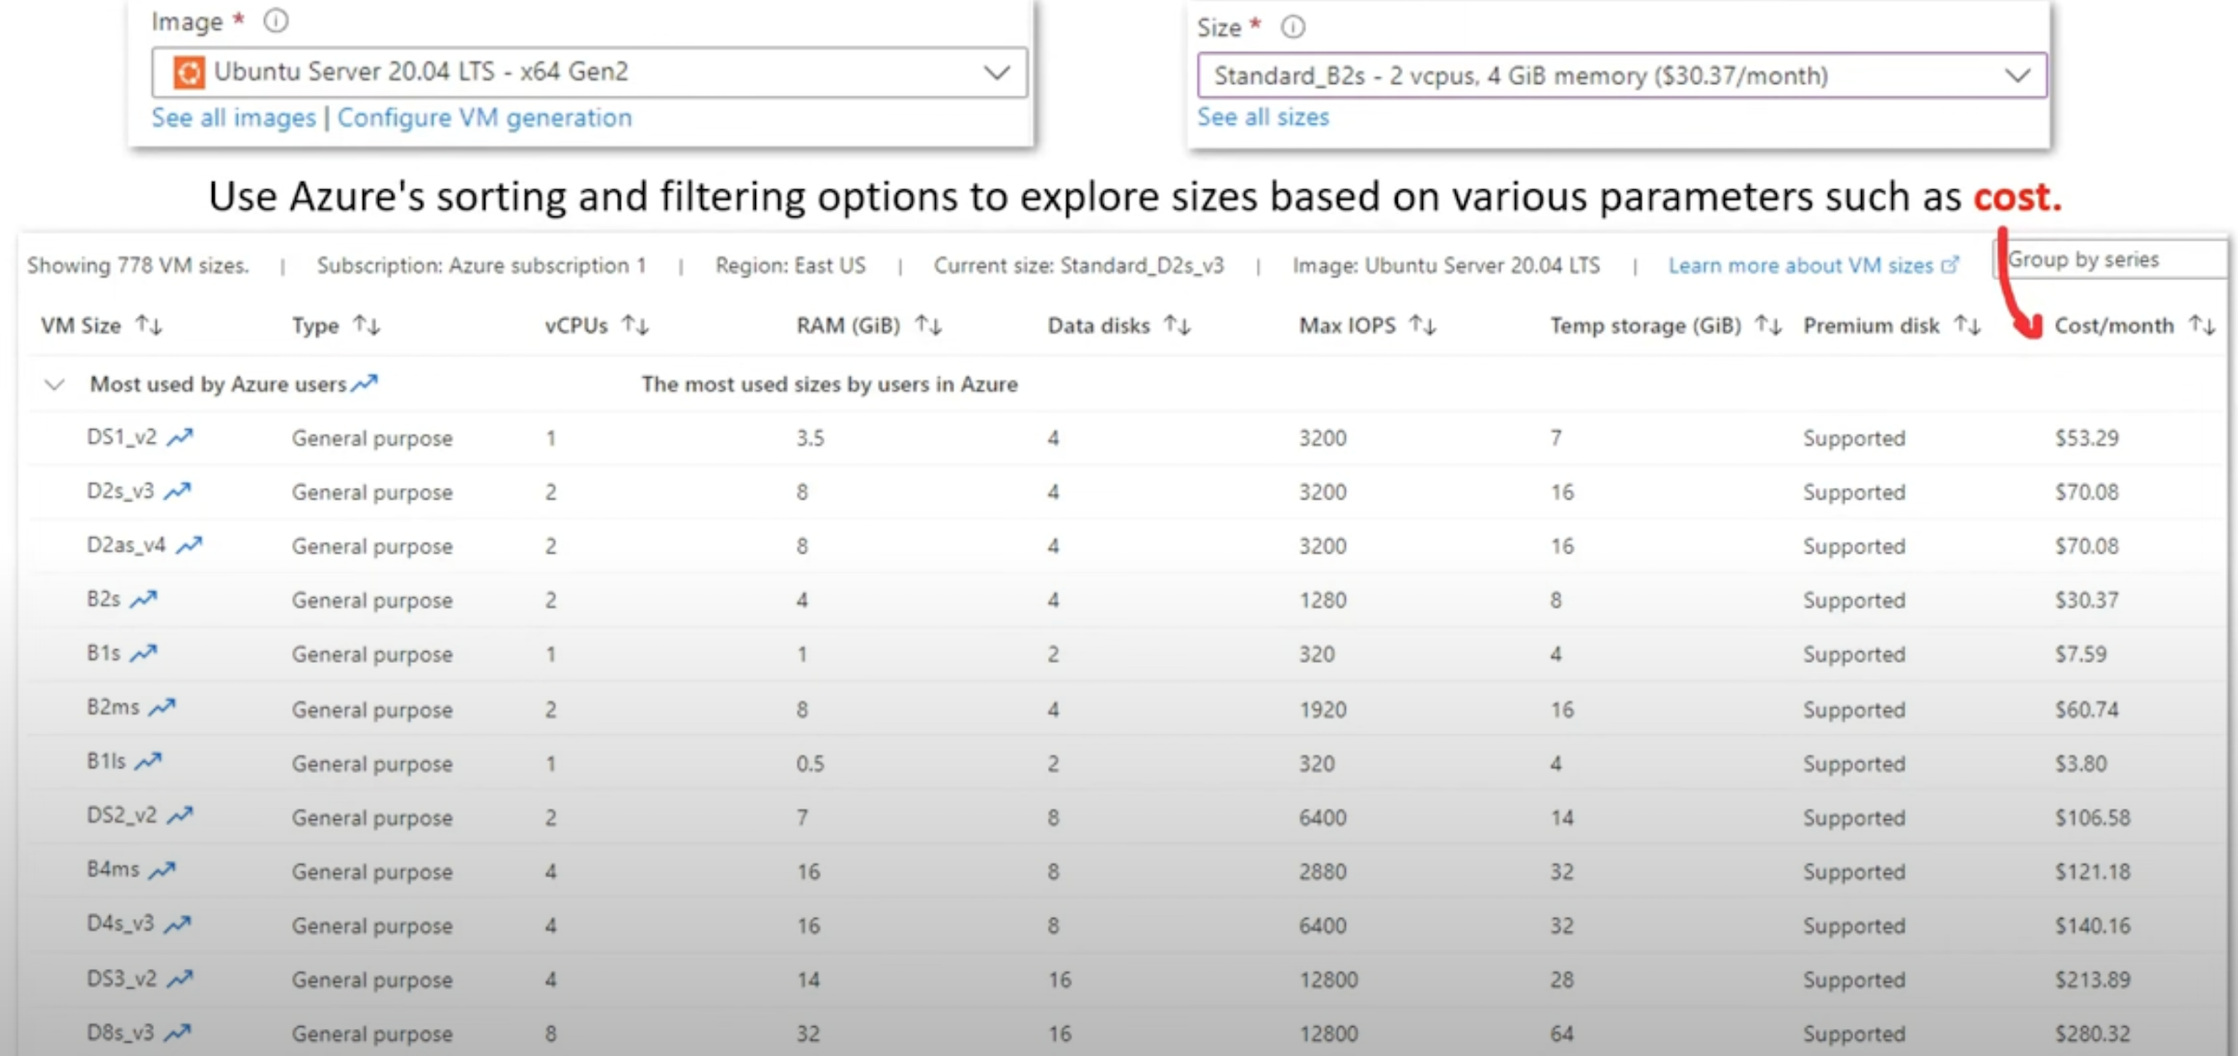Sort by RAM (GiB) column arrows
Image resolution: width=2238 pixels, height=1056 pixels.
pyautogui.click(x=929, y=325)
